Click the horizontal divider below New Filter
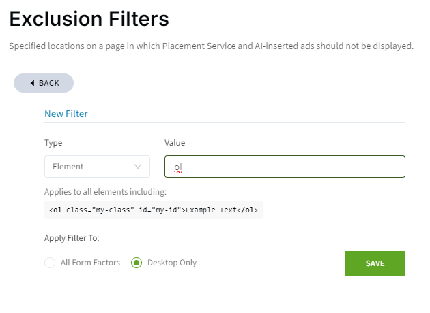The height and width of the screenshot is (313, 430). click(225, 123)
